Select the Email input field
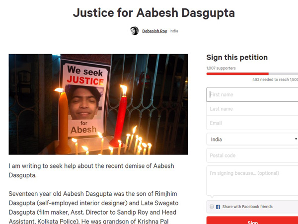298x224 pixels. click(x=252, y=123)
